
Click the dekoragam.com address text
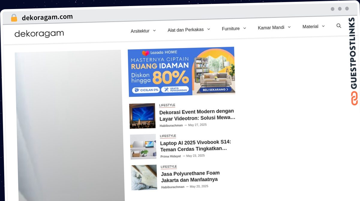47,17
